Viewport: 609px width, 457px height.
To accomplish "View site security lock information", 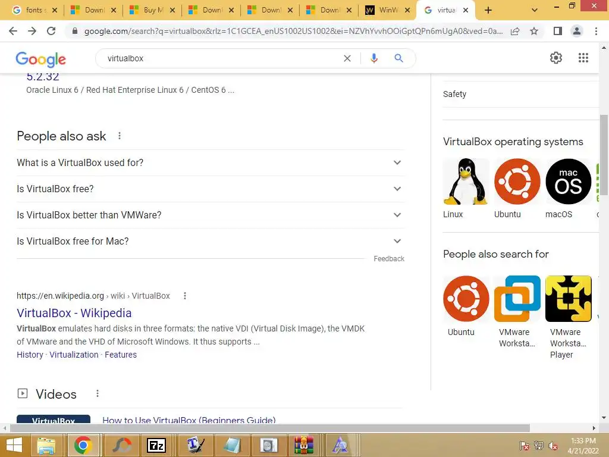I will click(75, 31).
